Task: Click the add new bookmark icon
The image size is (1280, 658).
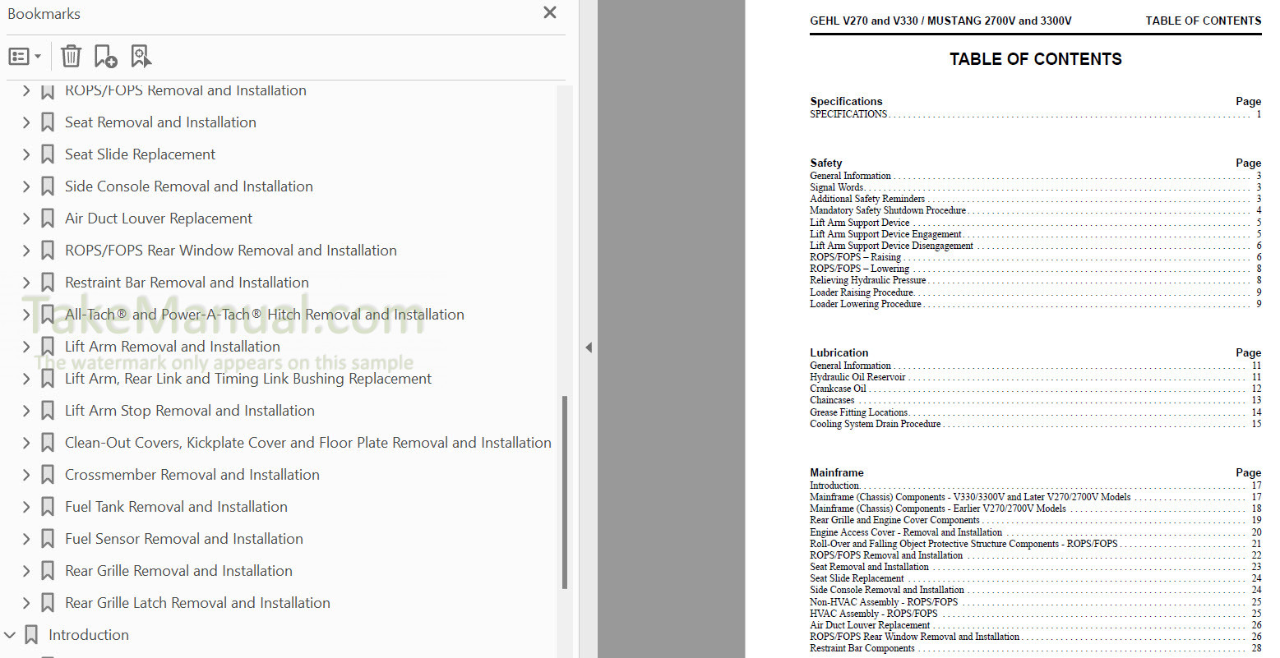Action: click(x=105, y=56)
